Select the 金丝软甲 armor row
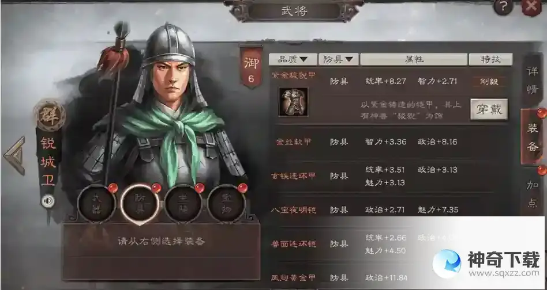 [x=391, y=142]
